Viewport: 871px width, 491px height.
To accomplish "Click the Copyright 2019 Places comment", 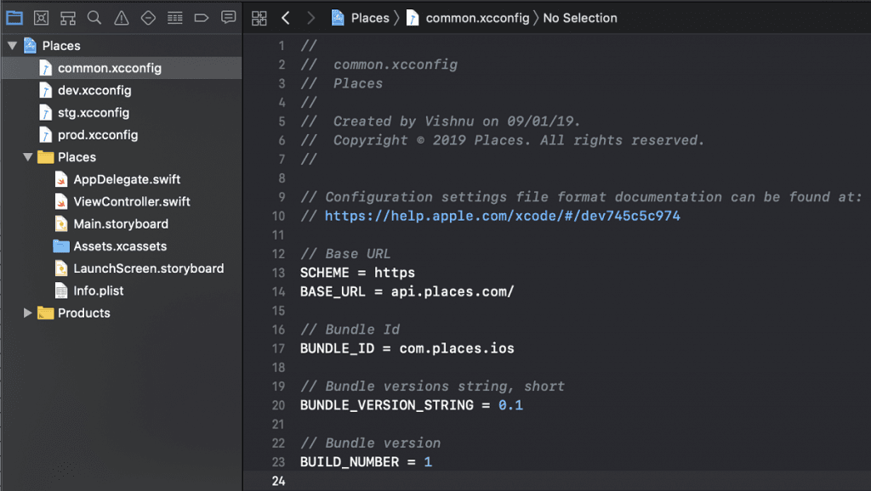I will (x=503, y=140).
